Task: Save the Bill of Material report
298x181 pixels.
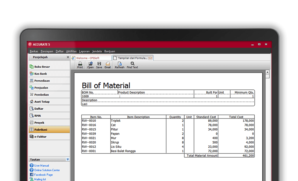Action: point(99,65)
